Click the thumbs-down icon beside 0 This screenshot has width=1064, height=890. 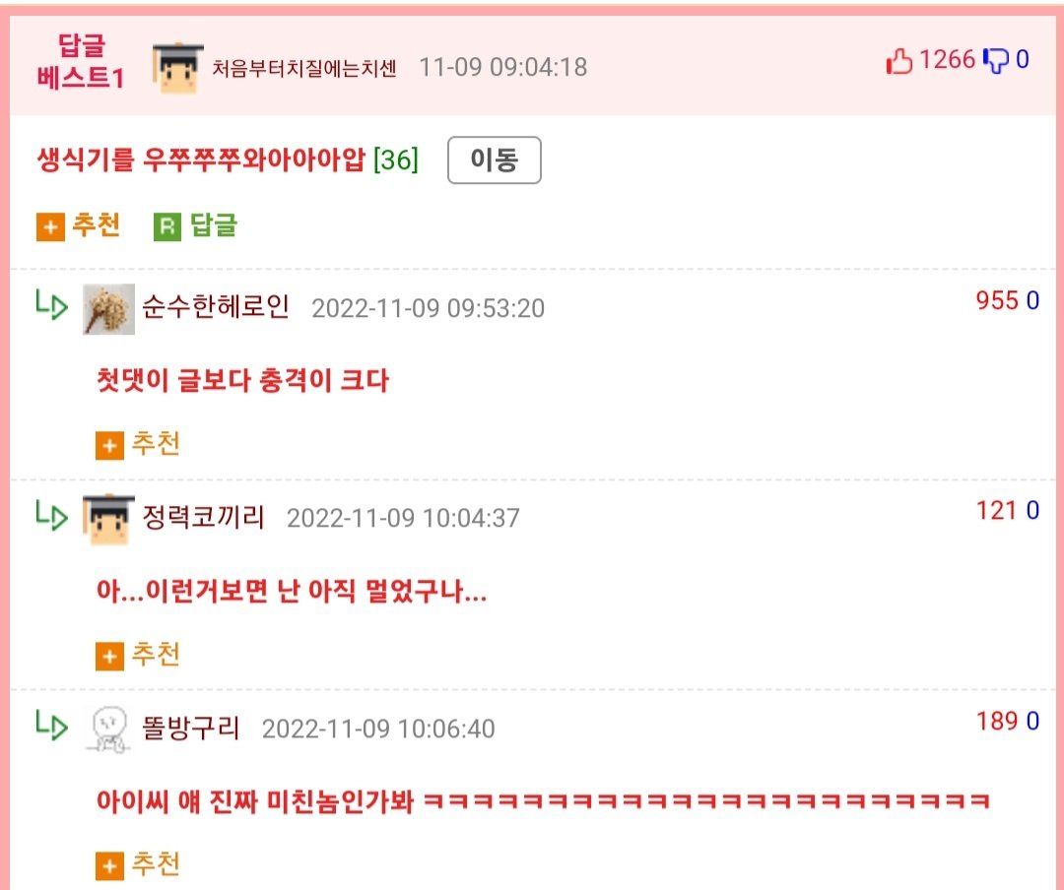click(996, 60)
